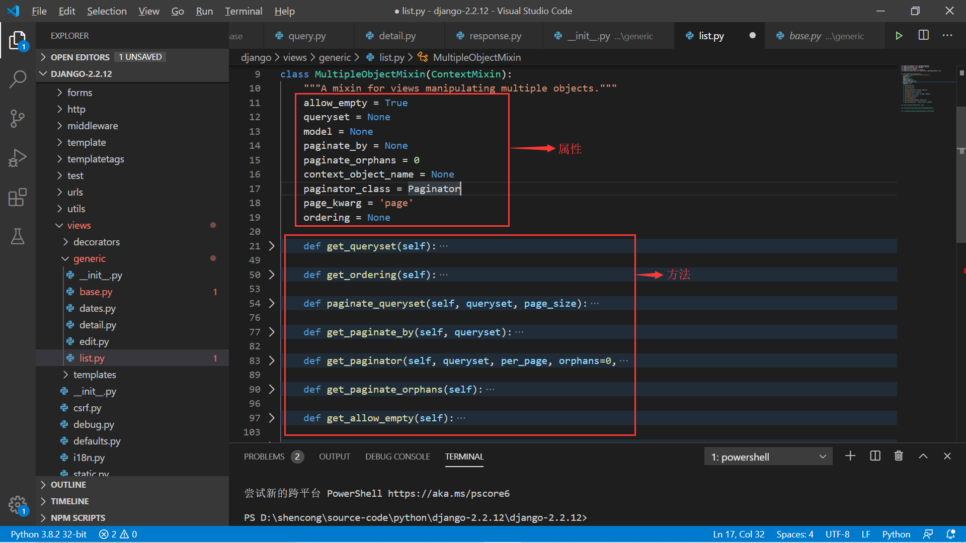Screen dimensions: 966x543
Task: Unfold get_paginator method at line 83
Action: click(272, 360)
